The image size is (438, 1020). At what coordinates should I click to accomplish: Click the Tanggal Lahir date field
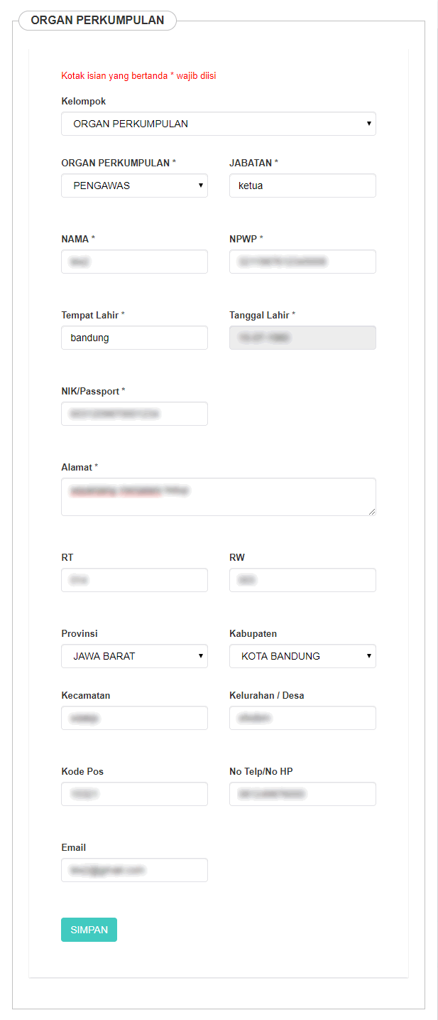pos(302,338)
